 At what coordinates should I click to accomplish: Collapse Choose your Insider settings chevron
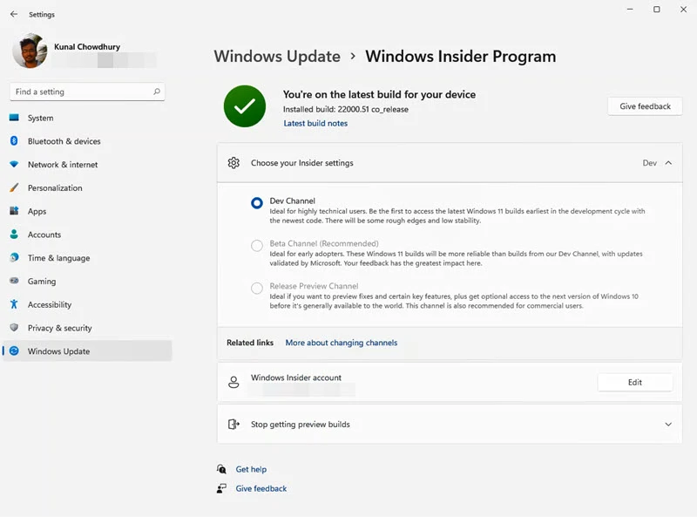(x=668, y=163)
